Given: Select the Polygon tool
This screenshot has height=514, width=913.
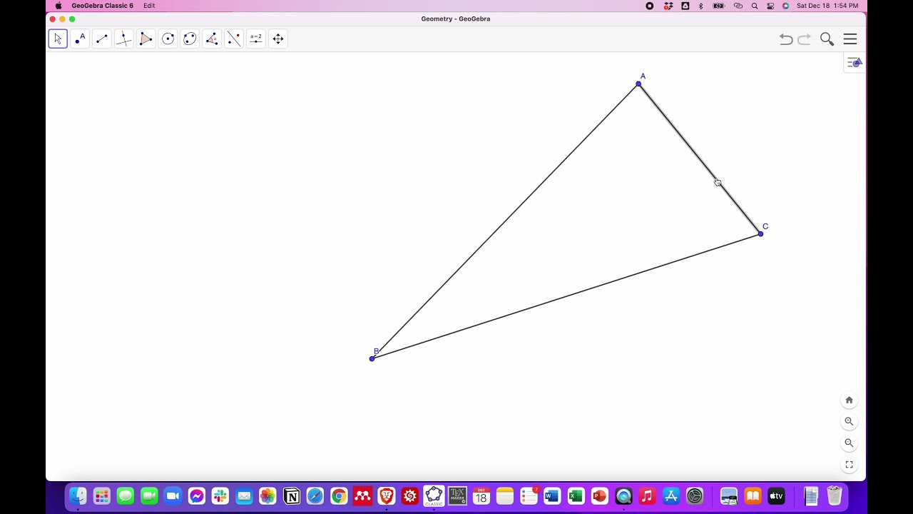Looking at the screenshot, I should (146, 39).
